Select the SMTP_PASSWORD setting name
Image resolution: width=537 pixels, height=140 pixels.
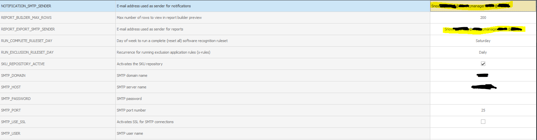tap(16, 99)
